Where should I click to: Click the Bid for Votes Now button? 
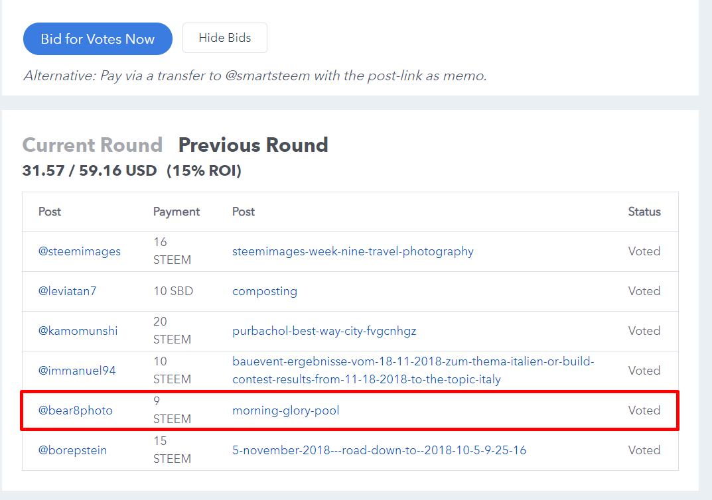pos(98,38)
